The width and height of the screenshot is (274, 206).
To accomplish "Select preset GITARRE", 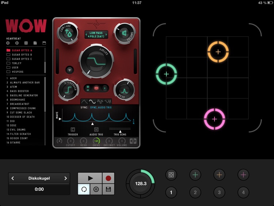I will [x=14, y=143].
